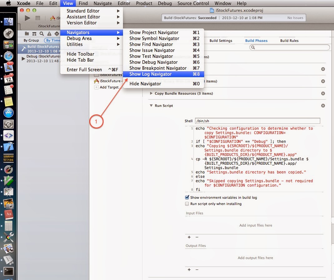
Task: Remove the Run Script phase
Action: coord(323,106)
